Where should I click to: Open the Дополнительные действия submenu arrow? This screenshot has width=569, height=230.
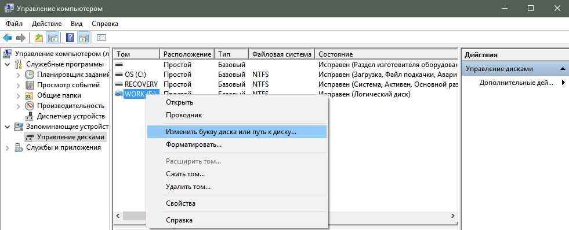pos(564,83)
